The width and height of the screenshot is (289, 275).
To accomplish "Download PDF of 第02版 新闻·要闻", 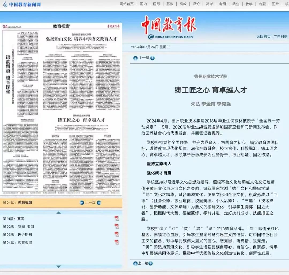I will 117,226.
